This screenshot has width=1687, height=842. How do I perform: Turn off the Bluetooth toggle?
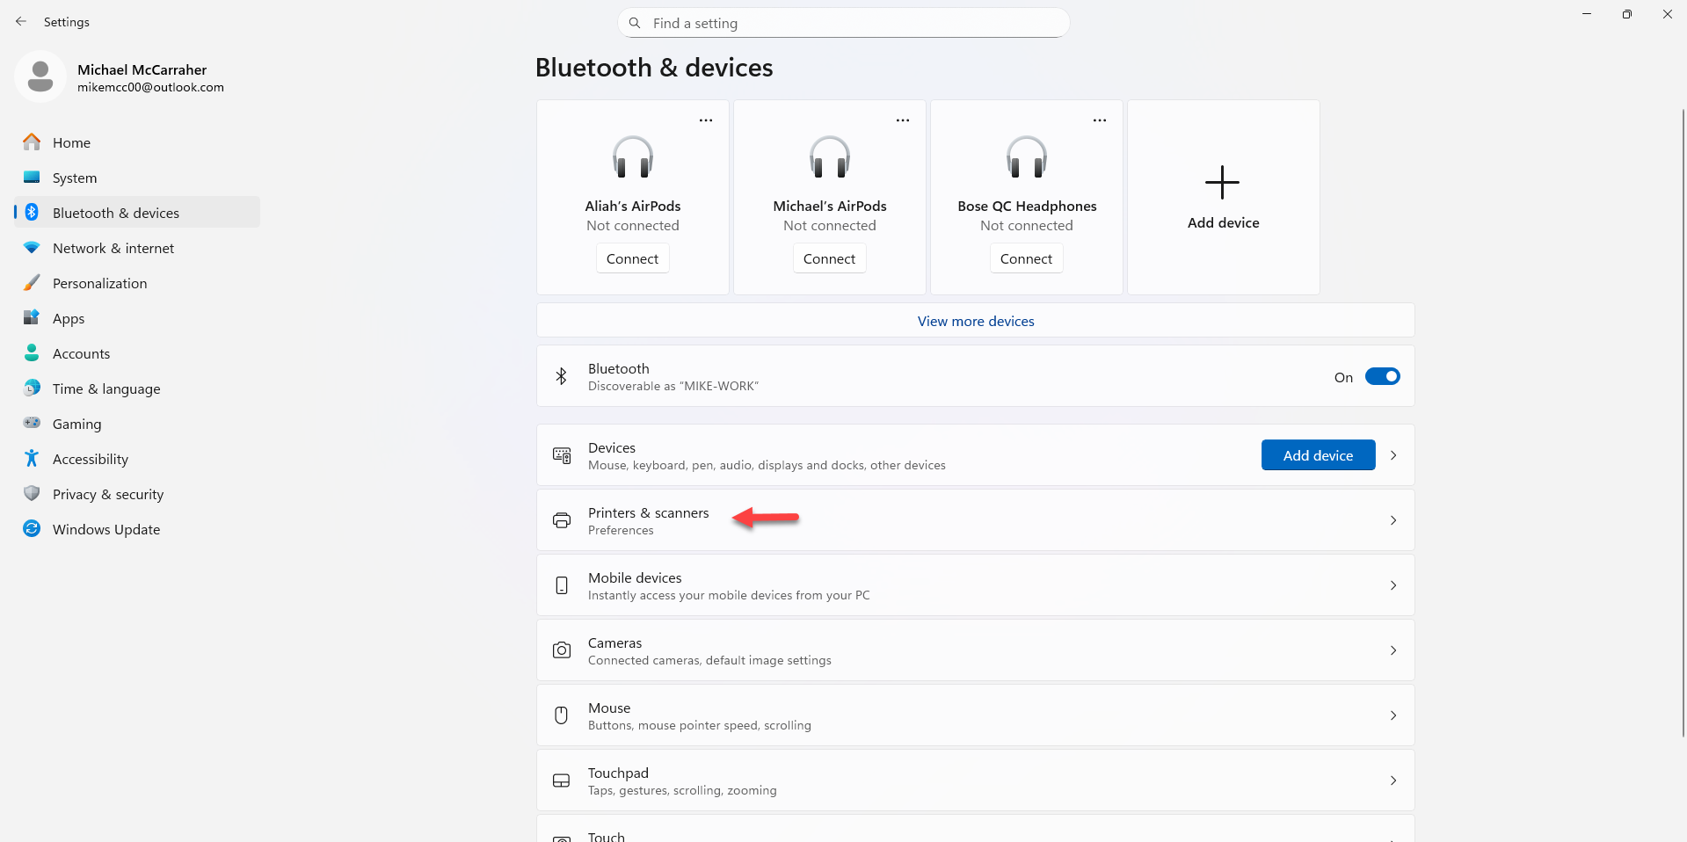point(1382,377)
